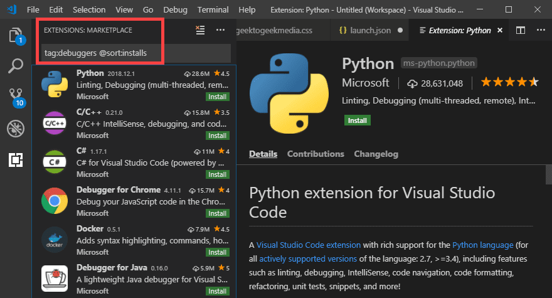Install the Docker extension
This screenshot has width=552, height=298.
click(x=217, y=252)
